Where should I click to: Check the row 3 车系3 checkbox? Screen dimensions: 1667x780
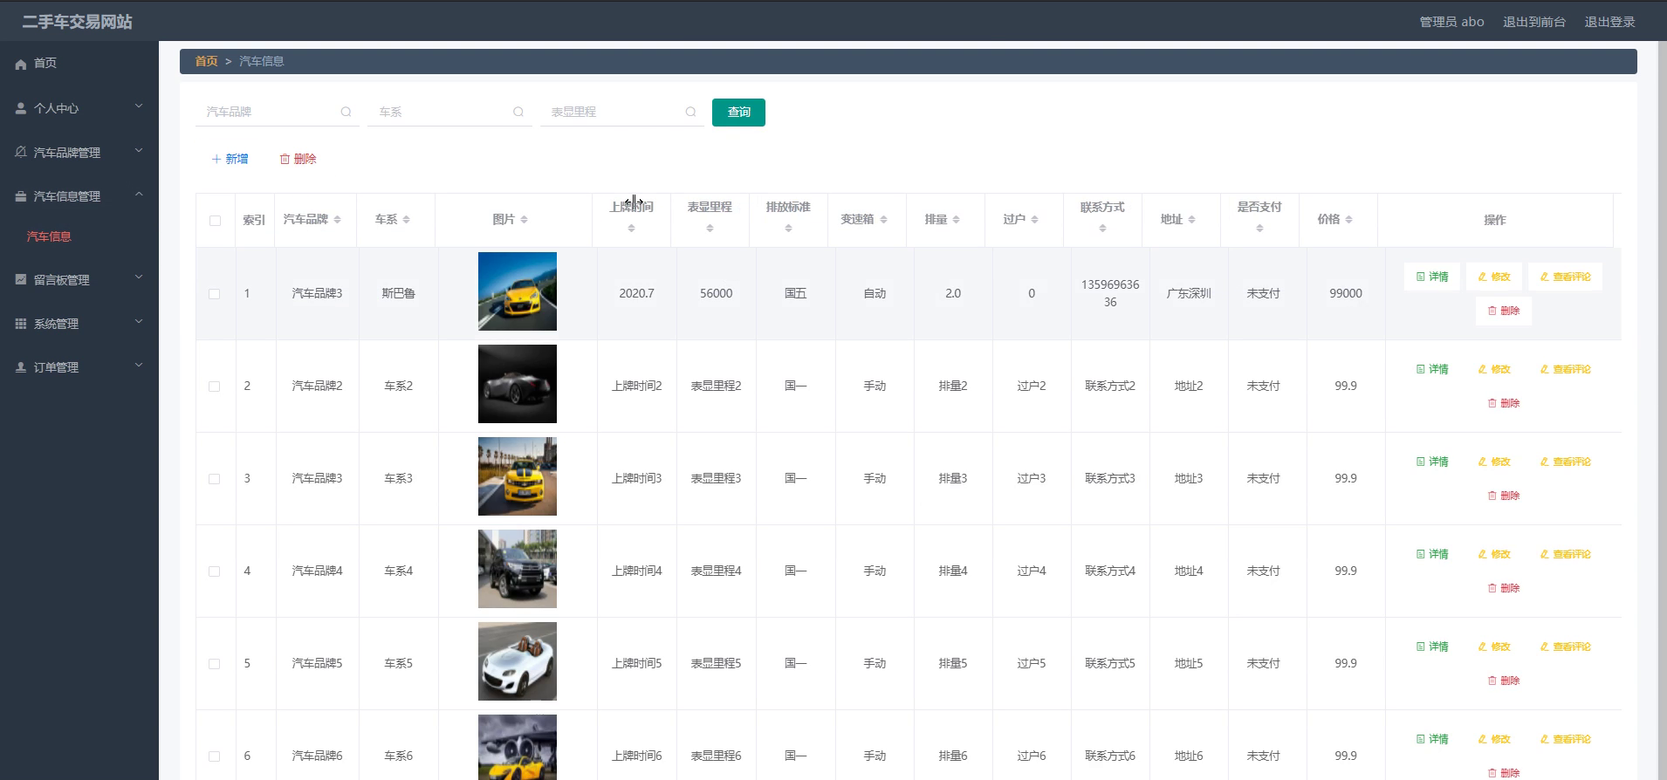(215, 479)
